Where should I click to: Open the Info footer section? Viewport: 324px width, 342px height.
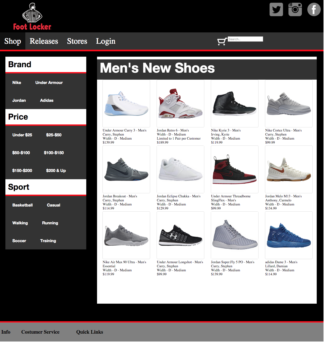click(x=6, y=332)
